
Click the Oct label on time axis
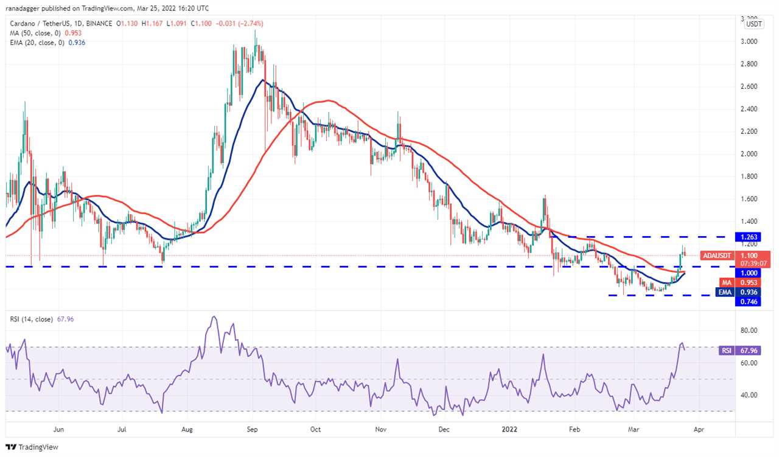pyautogui.click(x=315, y=429)
